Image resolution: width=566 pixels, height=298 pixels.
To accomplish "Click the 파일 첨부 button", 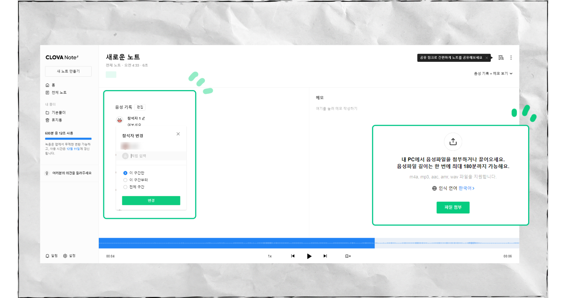I will tap(453, 208).
